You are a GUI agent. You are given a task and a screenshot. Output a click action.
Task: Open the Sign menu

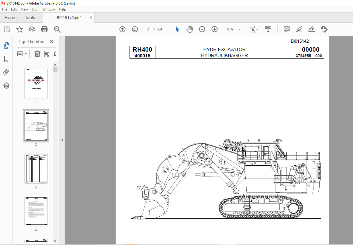[35, 9]
